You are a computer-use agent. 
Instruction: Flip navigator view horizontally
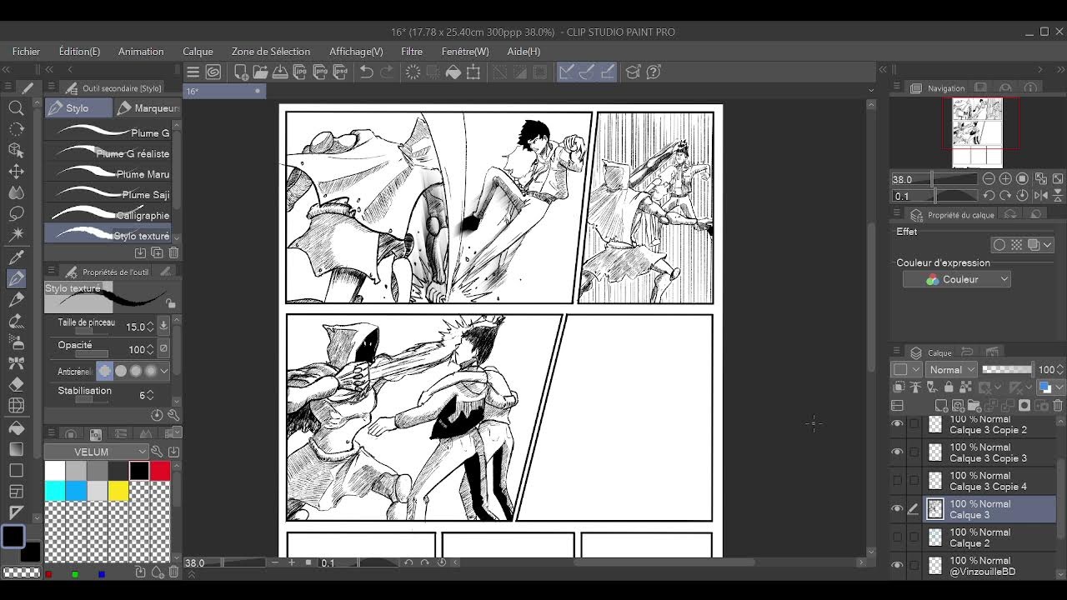(x=1039, y=196)
